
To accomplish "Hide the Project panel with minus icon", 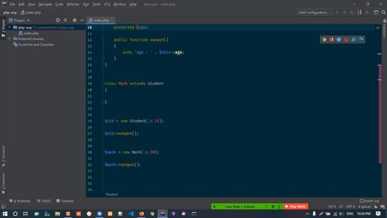I will click(82, 20).
